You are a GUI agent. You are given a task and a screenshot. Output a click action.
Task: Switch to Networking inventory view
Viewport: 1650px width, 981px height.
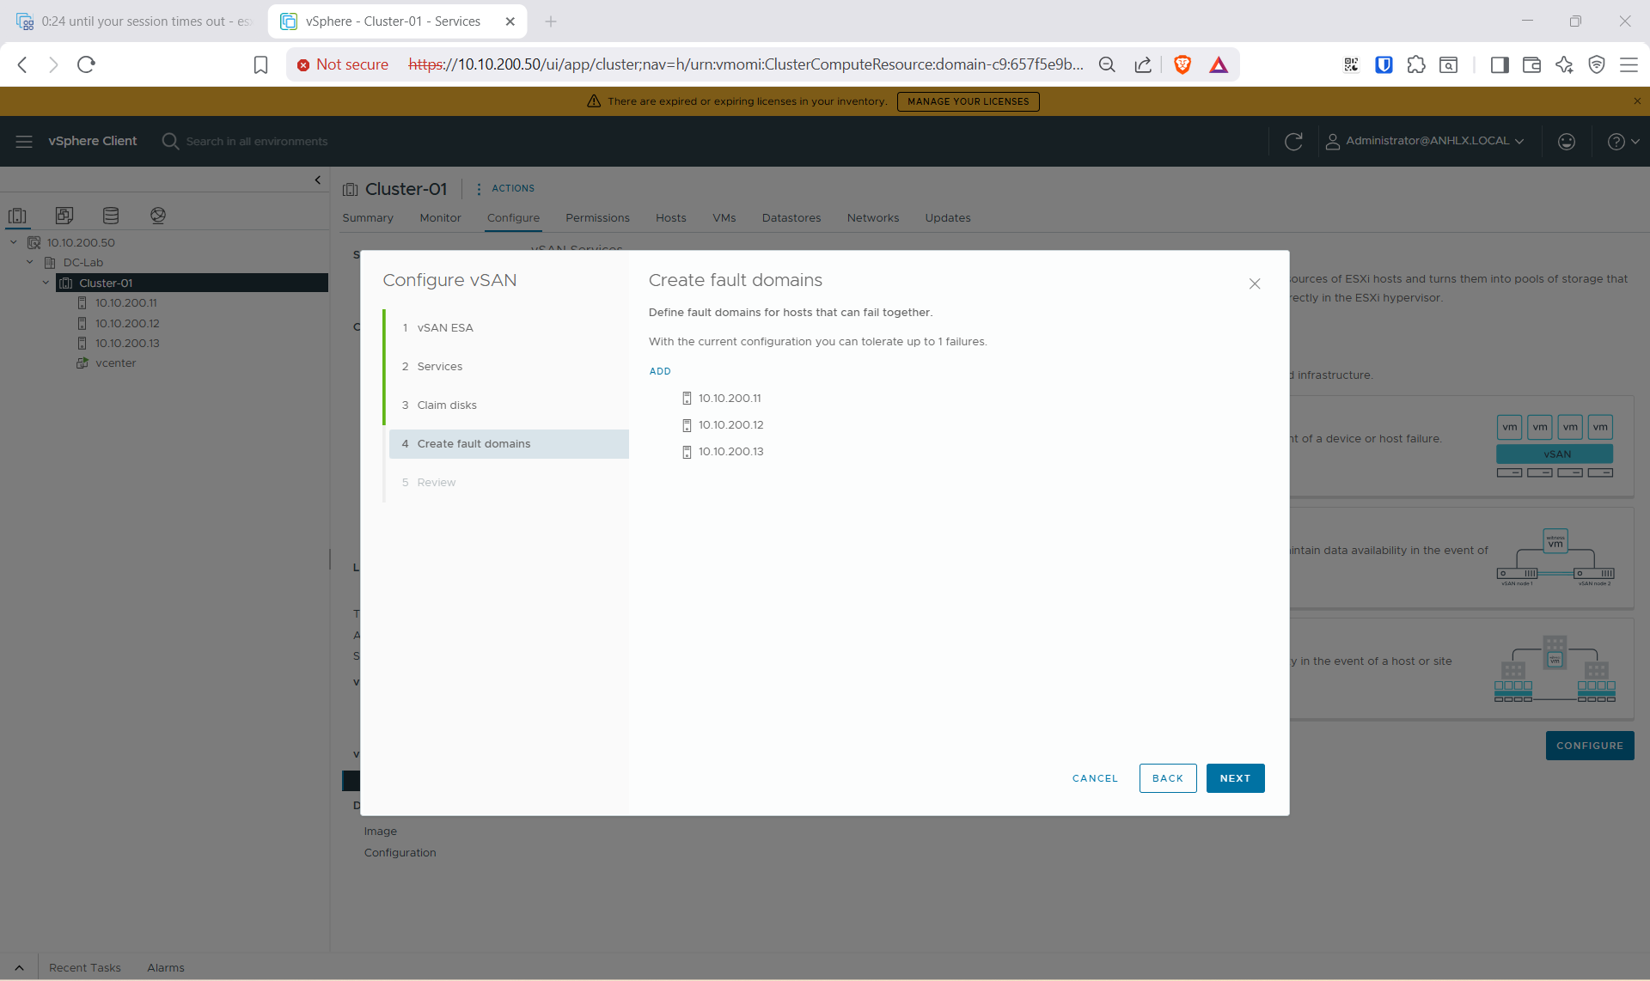158,216
